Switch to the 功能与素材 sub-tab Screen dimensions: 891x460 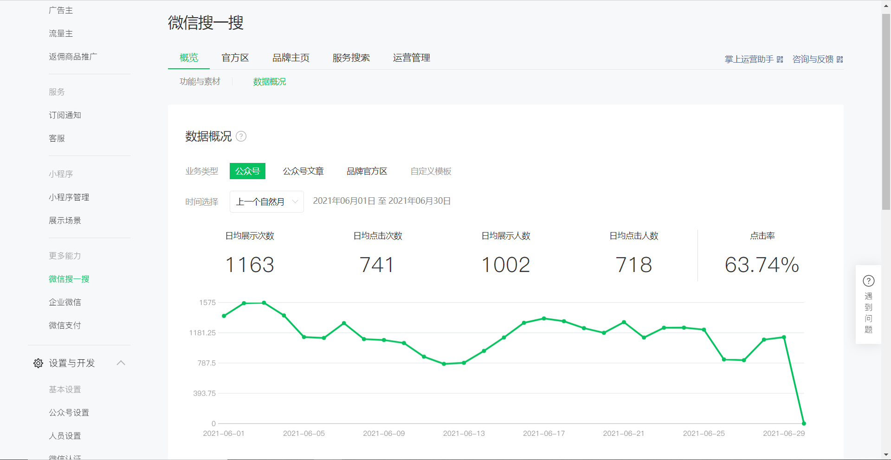pyautogui.click(x=200, y=82)
